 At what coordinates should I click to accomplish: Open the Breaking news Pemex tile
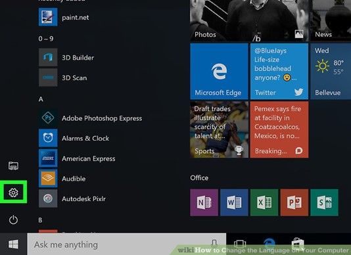(x=279, y=129)
